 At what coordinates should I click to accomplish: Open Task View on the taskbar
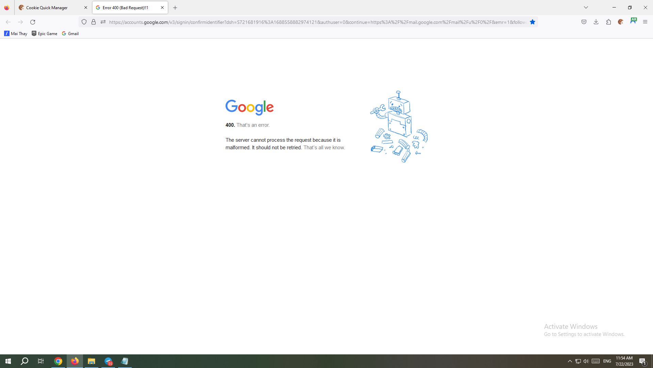tap(41, 361)
